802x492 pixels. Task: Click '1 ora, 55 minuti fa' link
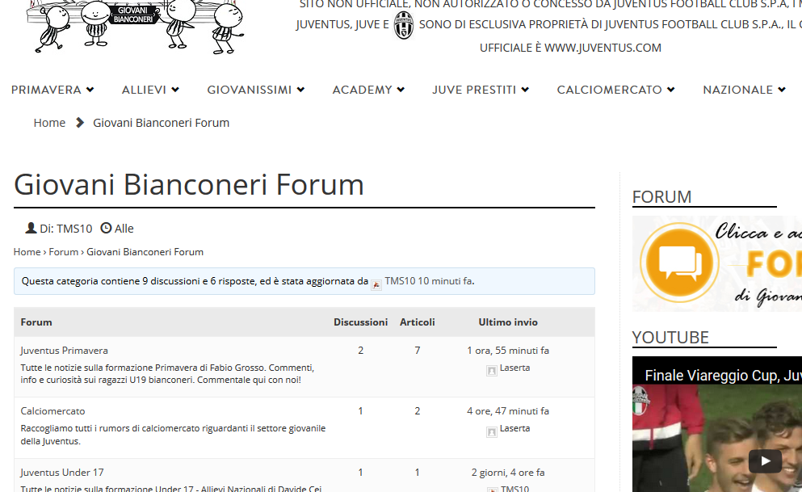(x=508, y=351)
